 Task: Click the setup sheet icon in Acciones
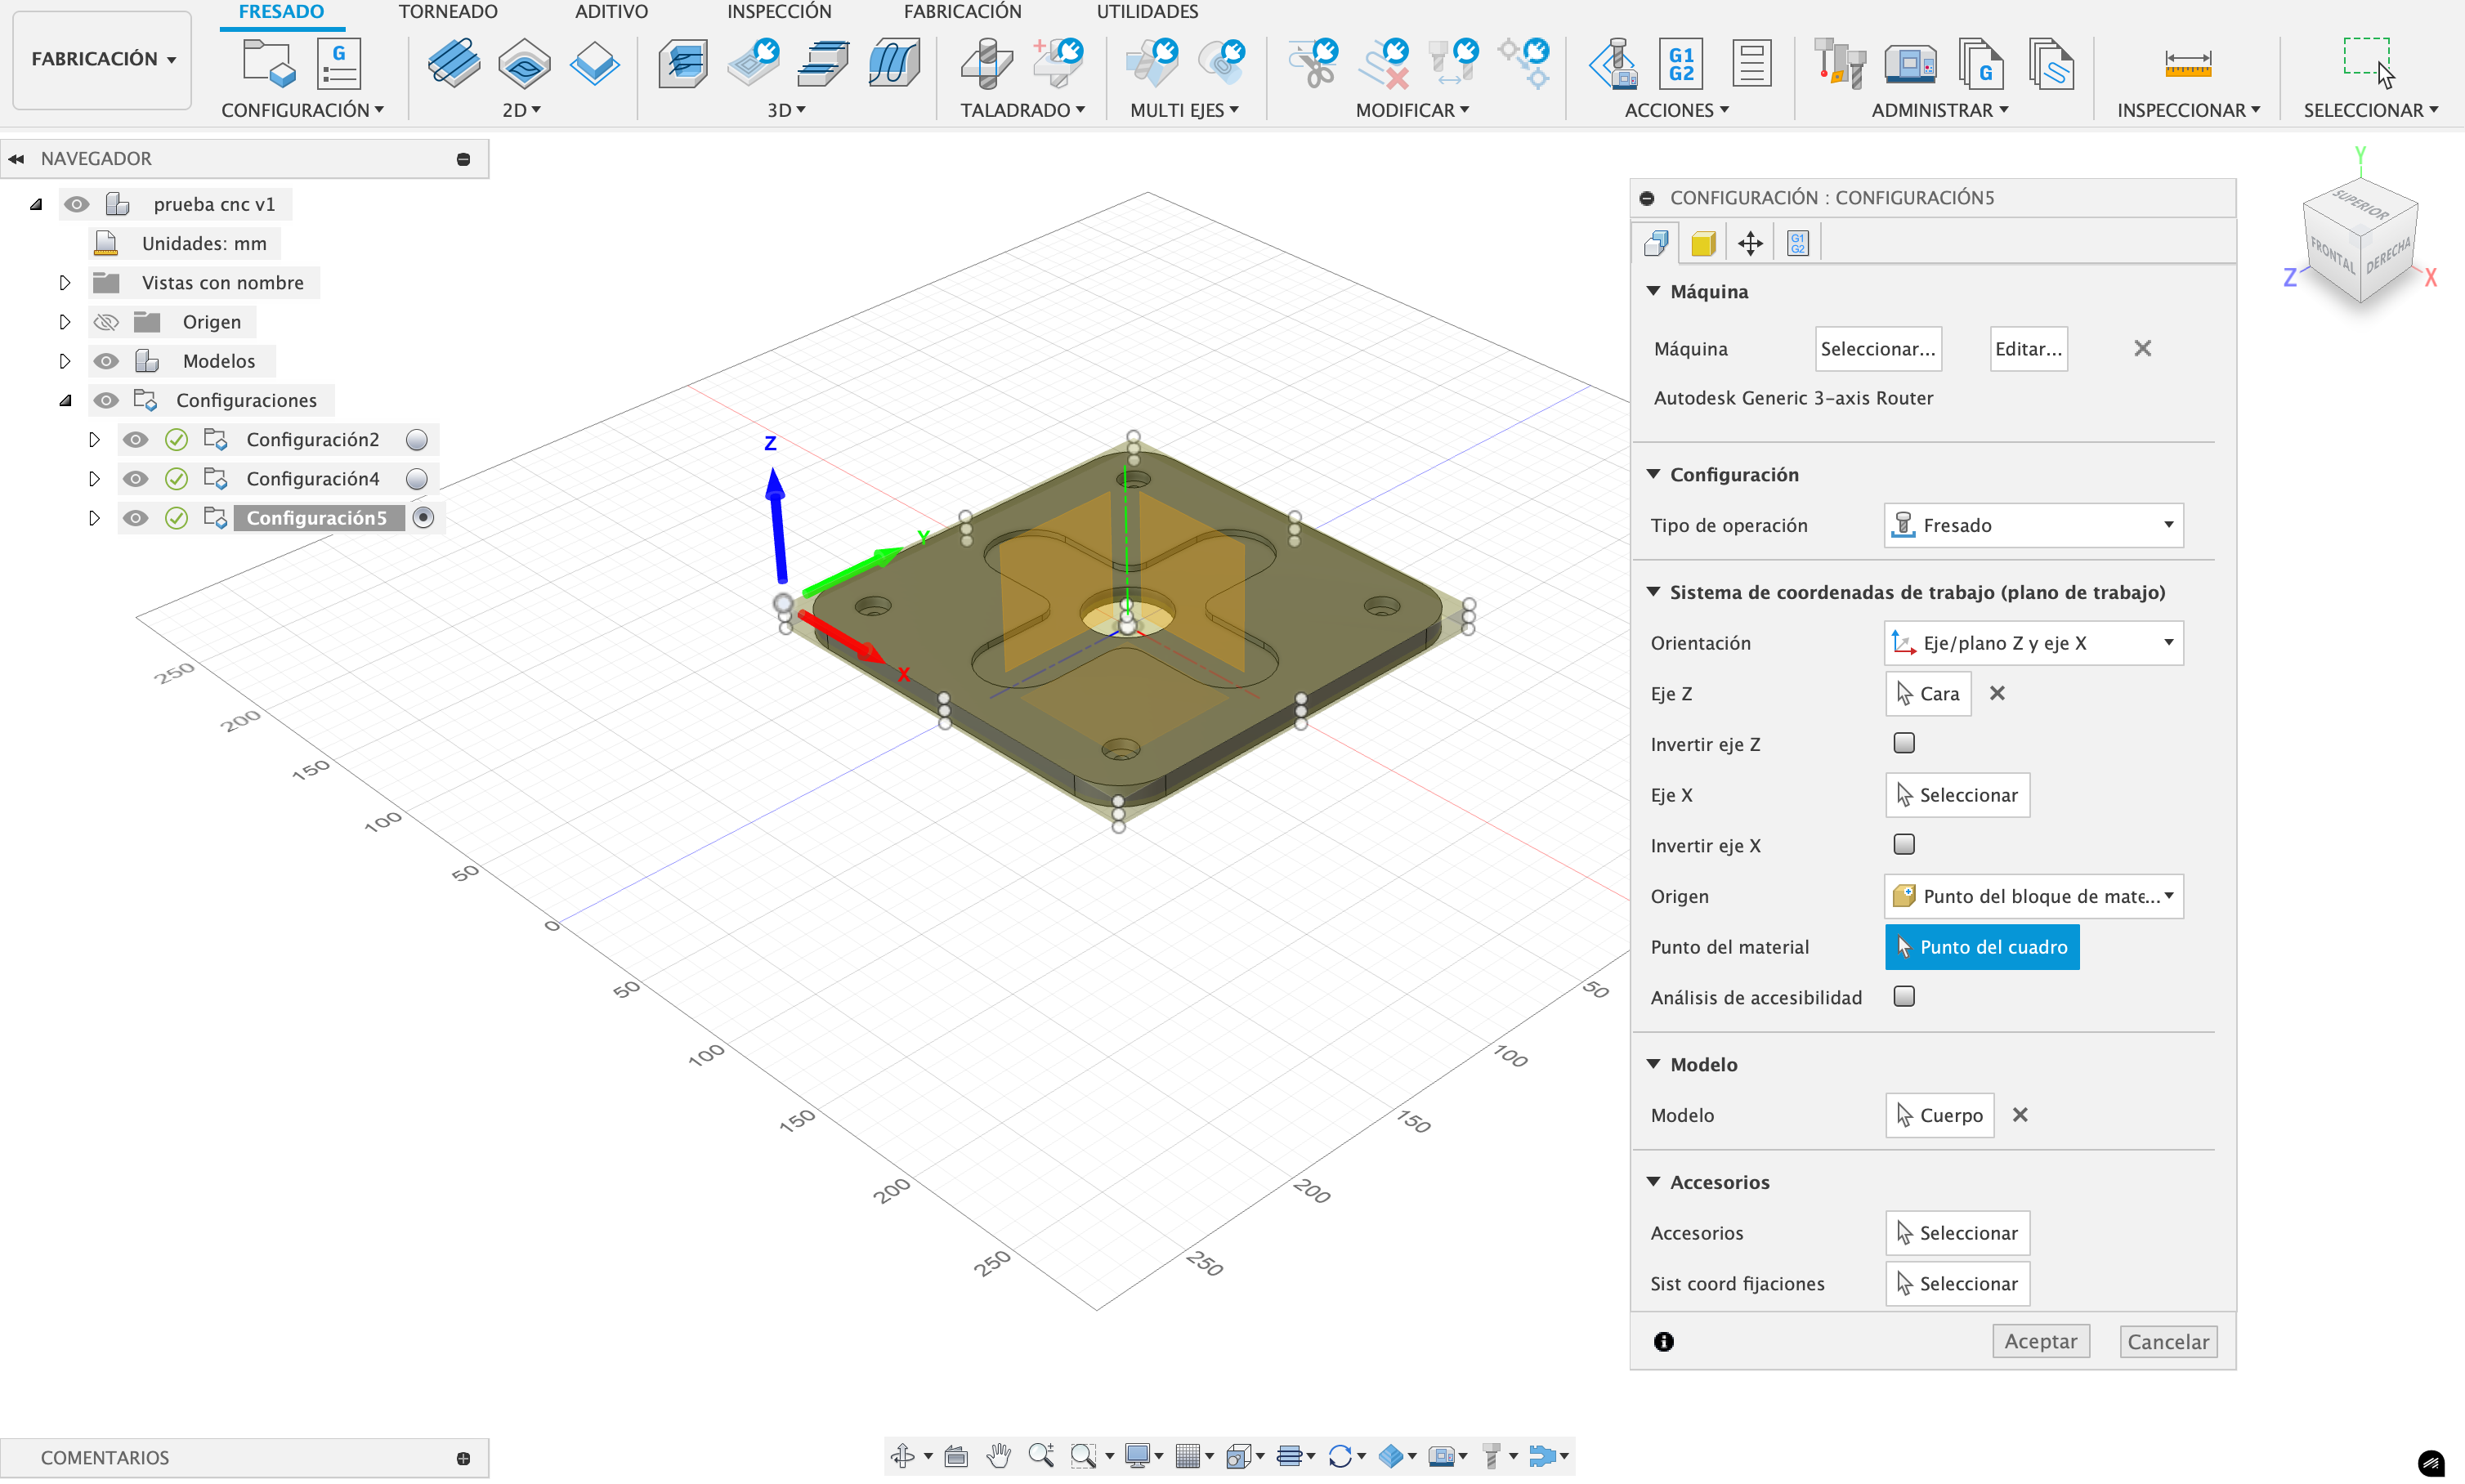1751,62
